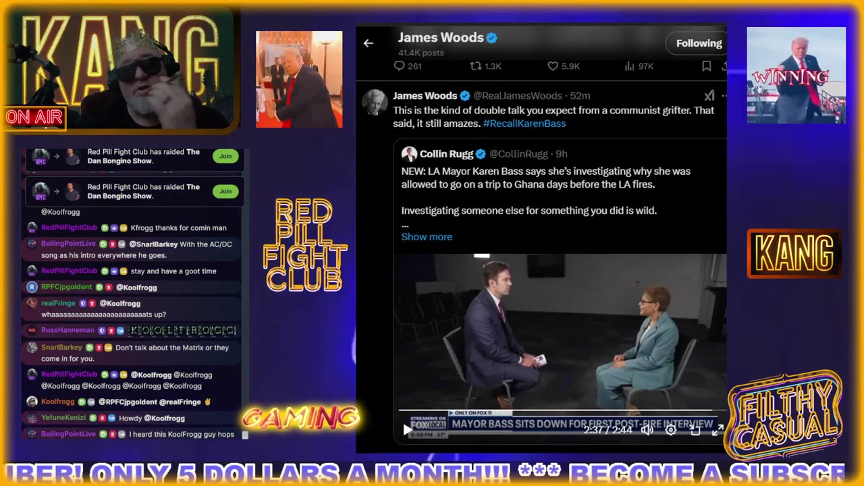Click the Grok icon on James Woods' post
864x486 pixels.
click(x=709, y=96)
